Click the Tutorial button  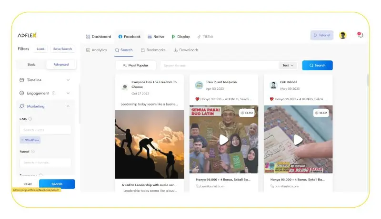point(322,35)
